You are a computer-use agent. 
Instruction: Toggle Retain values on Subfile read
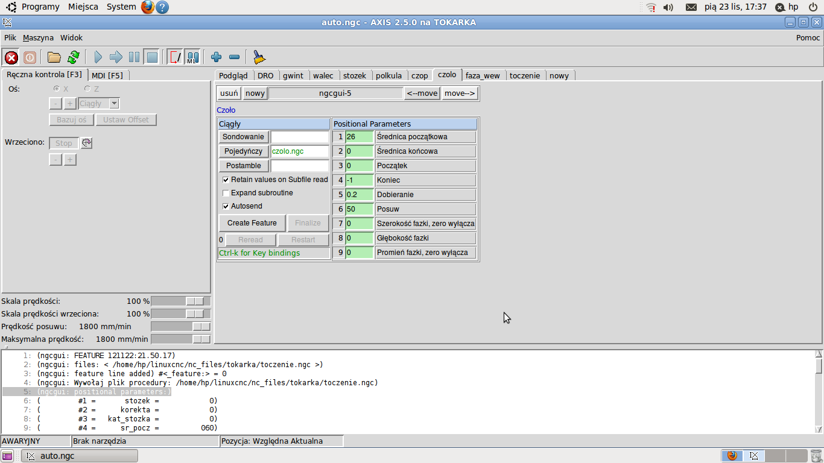click(x=226, y=180)
